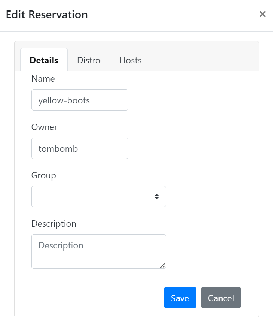Save the reservation changes
273x323 pixels.
click(x=180, y=298)
